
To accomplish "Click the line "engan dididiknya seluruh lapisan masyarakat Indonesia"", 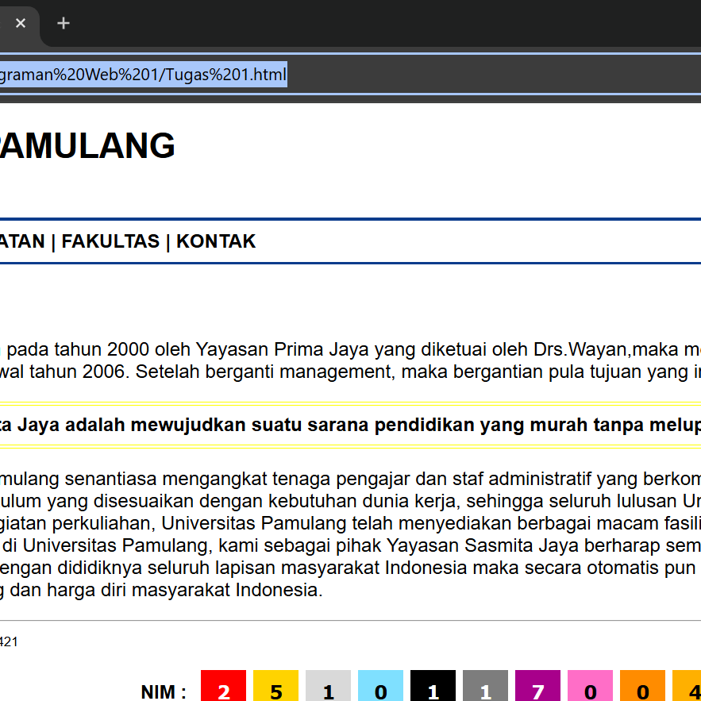I will [x=233, y=568].
